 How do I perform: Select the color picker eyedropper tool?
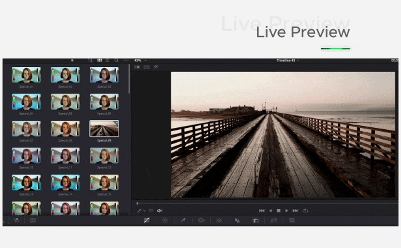coord(139,211)
